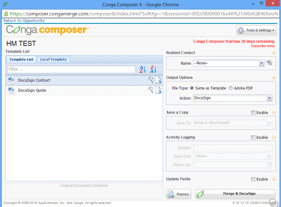This screenshot has height=207, width=281.
Task: Click Return to Opportunity link
Action: (24, 21)
